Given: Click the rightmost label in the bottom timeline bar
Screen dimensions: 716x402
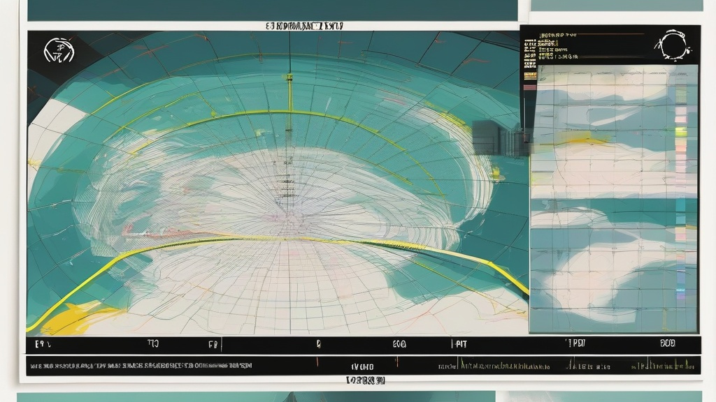Looking at the screenshot, I should pyautogui.click(x=667, y=344).
